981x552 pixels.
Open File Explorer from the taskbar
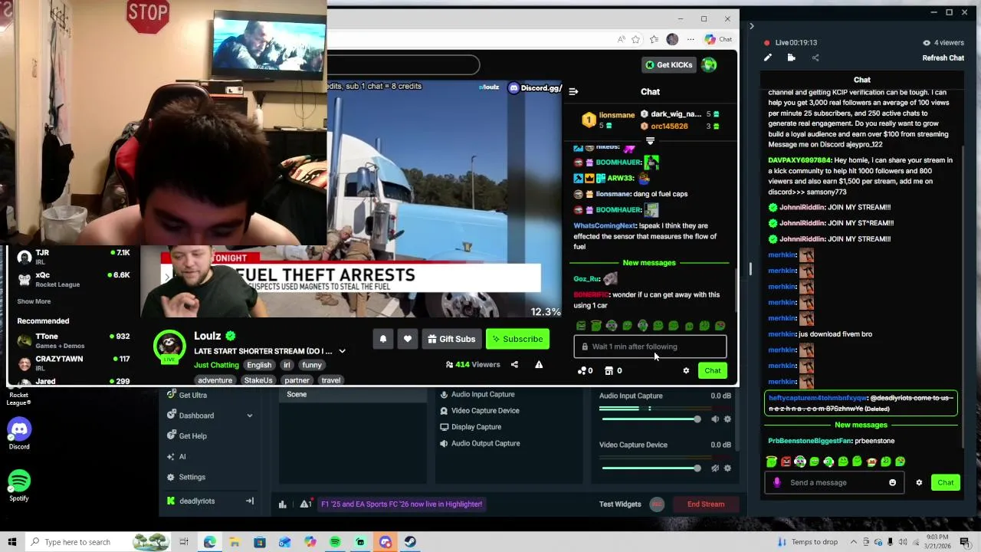click(235, 542)
